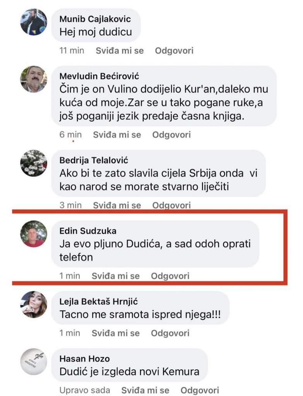Like Bedrija Telalović's comment

[117, 205]
